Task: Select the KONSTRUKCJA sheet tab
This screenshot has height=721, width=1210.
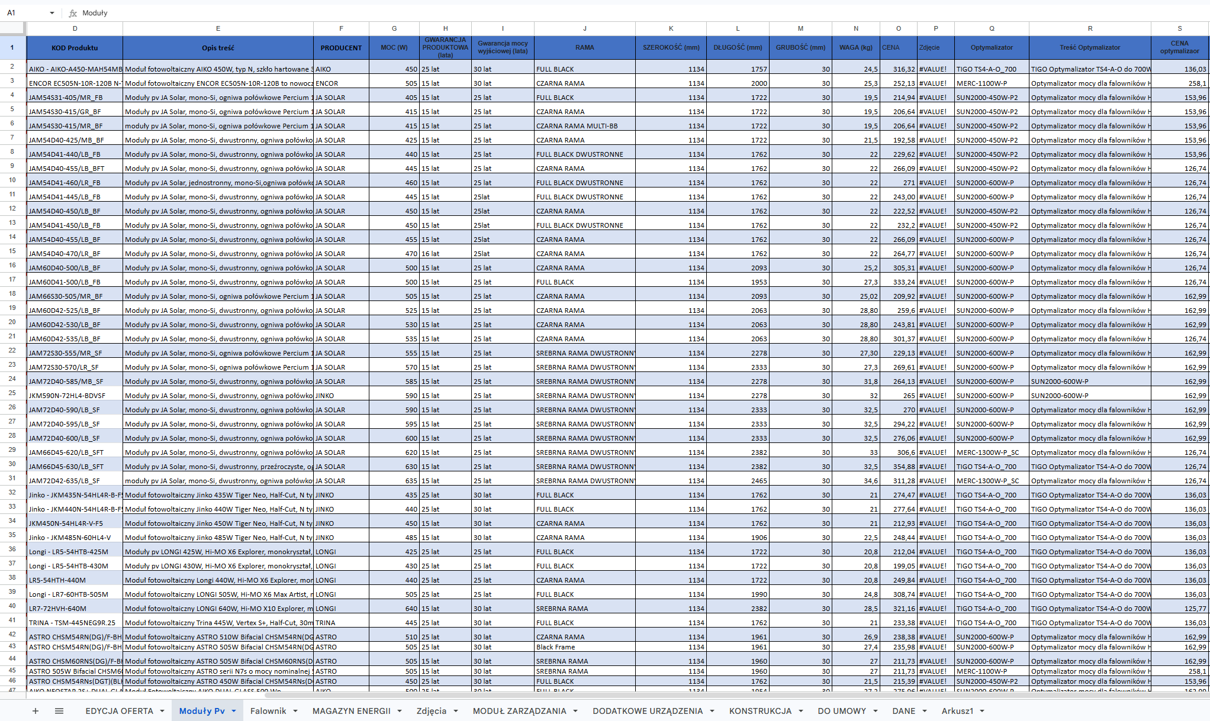Action: click(760, 711)
